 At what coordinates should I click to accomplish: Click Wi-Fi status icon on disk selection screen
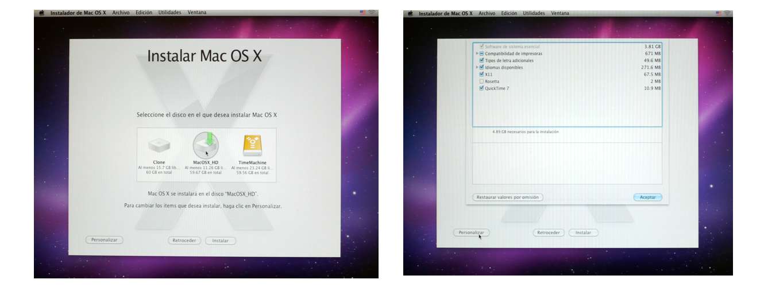[371, 13]
